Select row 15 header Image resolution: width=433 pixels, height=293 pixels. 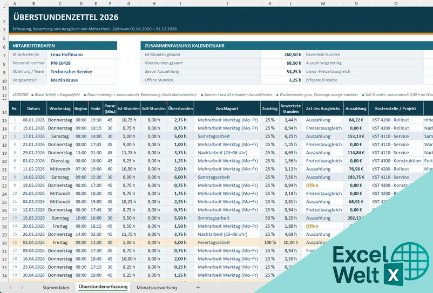4,120
